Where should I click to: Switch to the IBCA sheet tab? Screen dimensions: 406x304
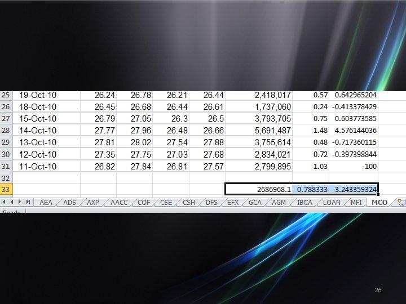tap(304, 203)
